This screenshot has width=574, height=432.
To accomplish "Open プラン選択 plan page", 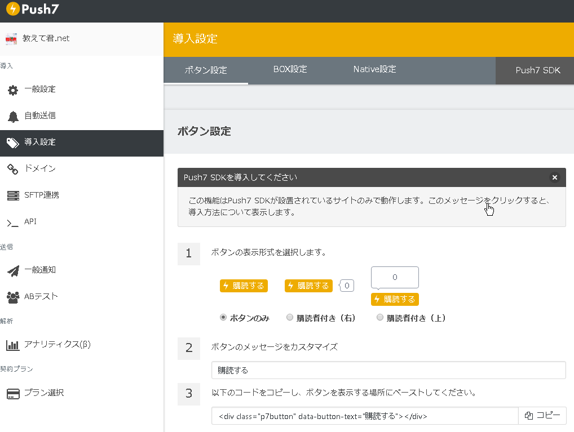I will (82, 393).
